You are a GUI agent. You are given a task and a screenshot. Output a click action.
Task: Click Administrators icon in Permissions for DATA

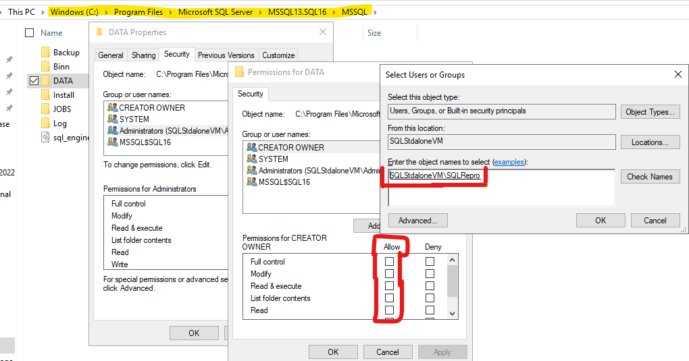(x=252, y=170)
